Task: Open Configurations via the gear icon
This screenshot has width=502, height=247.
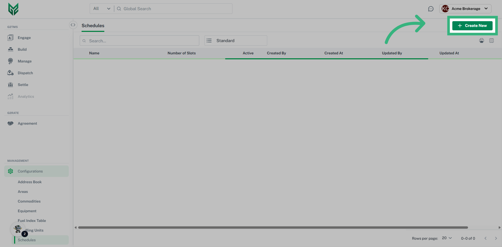Action: 10,171
